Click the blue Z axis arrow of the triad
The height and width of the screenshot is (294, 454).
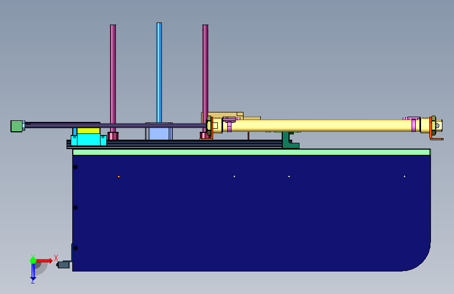coord(33,272)
